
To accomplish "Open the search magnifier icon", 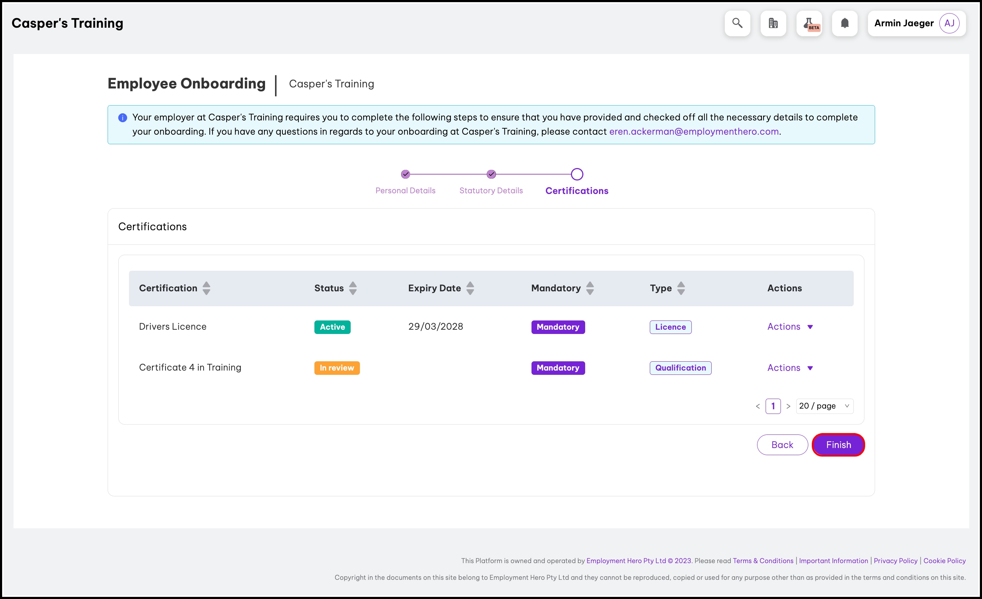I will (x=737, y=23).
